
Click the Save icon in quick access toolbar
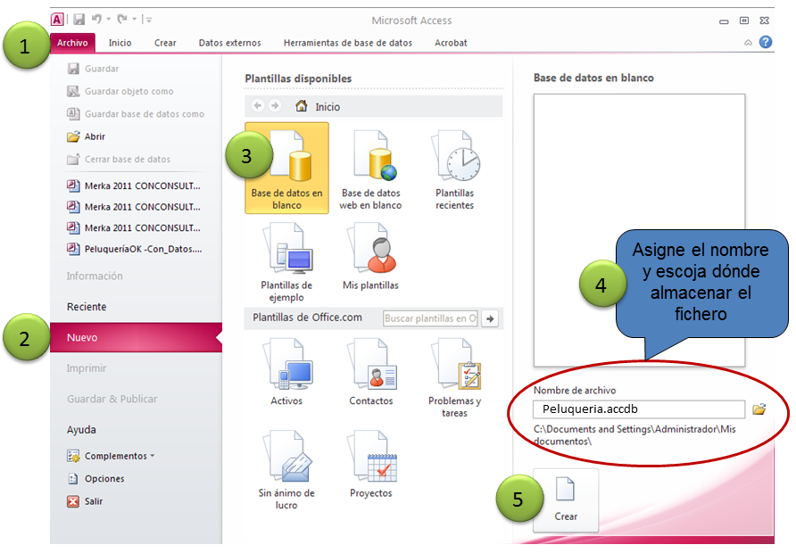[x=79, y=20]
